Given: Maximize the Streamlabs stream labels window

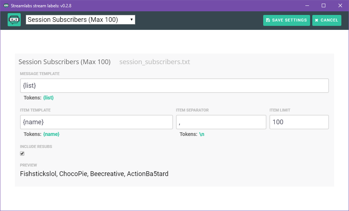Looking at the screenshot, I should (x=324, y=5).
